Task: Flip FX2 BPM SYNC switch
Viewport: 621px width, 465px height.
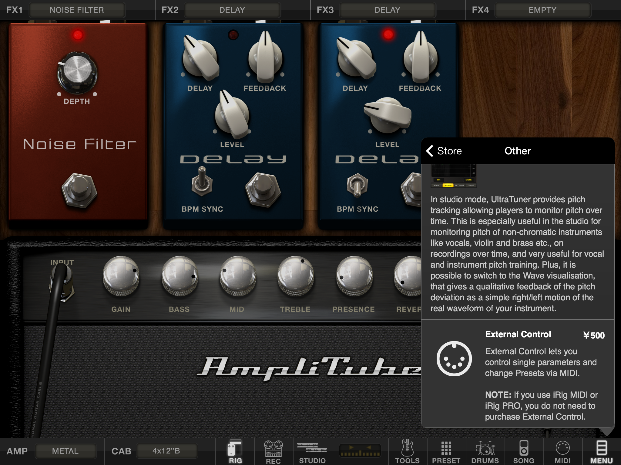Action: tap(202, 182)
